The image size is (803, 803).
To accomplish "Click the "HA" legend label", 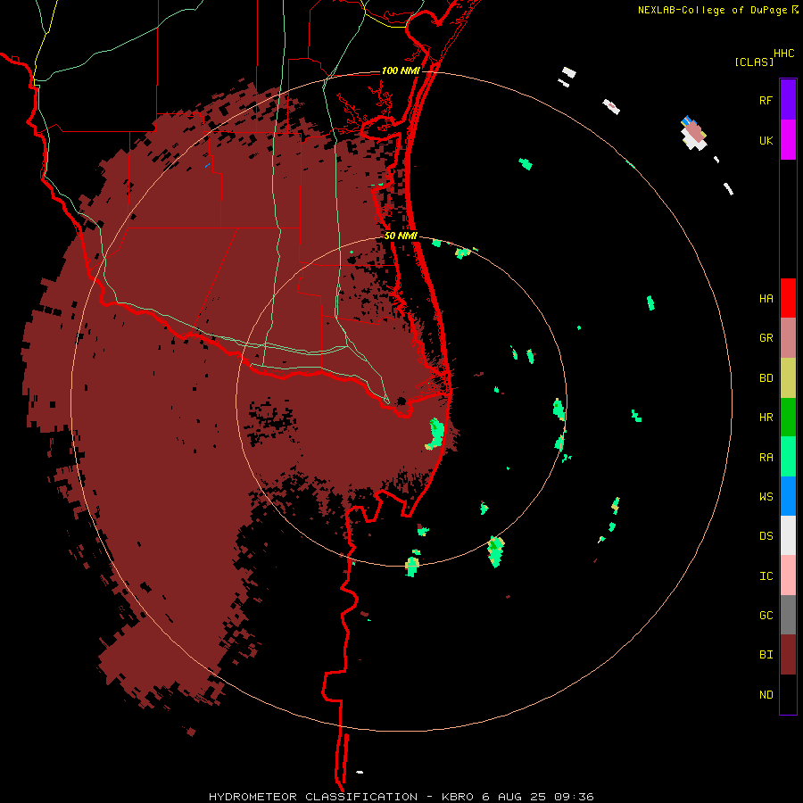I will (x=766, y=298).
